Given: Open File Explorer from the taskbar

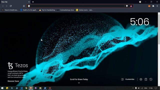Looking at the screenshot, I should point(40,88).
